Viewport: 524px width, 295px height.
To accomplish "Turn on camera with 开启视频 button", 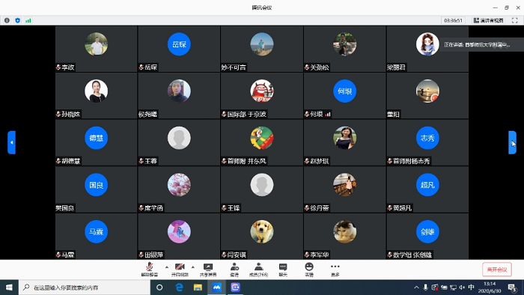I will pos(180,270).
